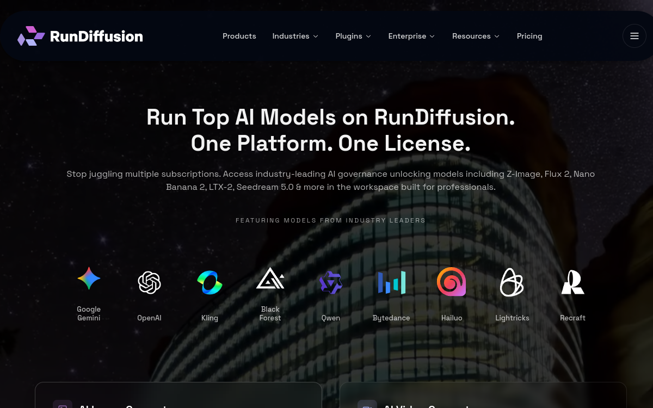Click the 'Bytedance' label text
The image size is (653, 408).
click(391, 318)
